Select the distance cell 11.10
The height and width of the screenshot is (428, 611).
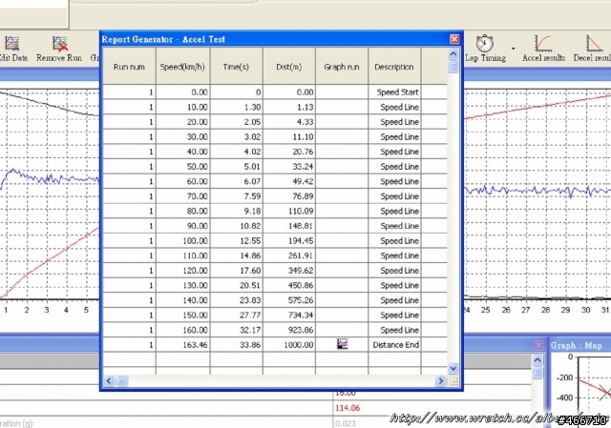[x=289, y=136]
